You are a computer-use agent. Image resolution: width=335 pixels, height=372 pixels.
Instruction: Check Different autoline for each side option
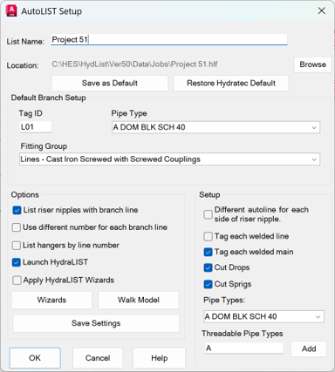(x=208, y=214)
